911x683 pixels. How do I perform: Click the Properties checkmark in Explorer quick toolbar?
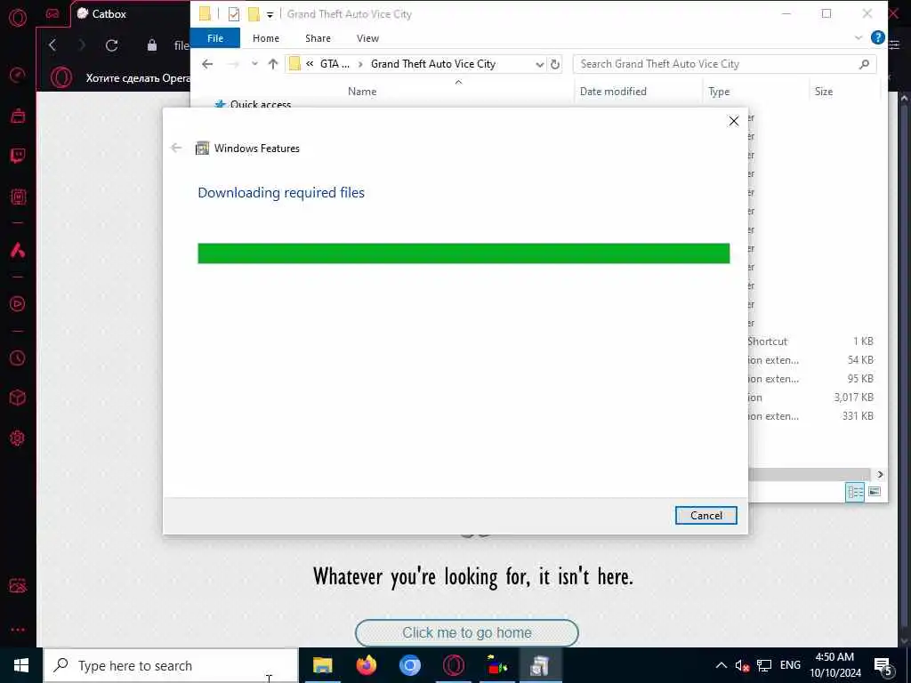234,14
